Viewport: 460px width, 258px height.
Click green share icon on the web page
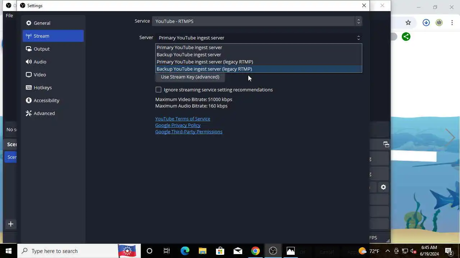tap(406, 37)
